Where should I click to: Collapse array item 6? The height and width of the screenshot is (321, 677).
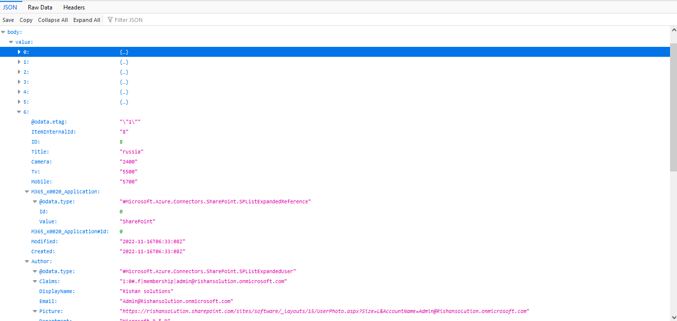point(19,112)
